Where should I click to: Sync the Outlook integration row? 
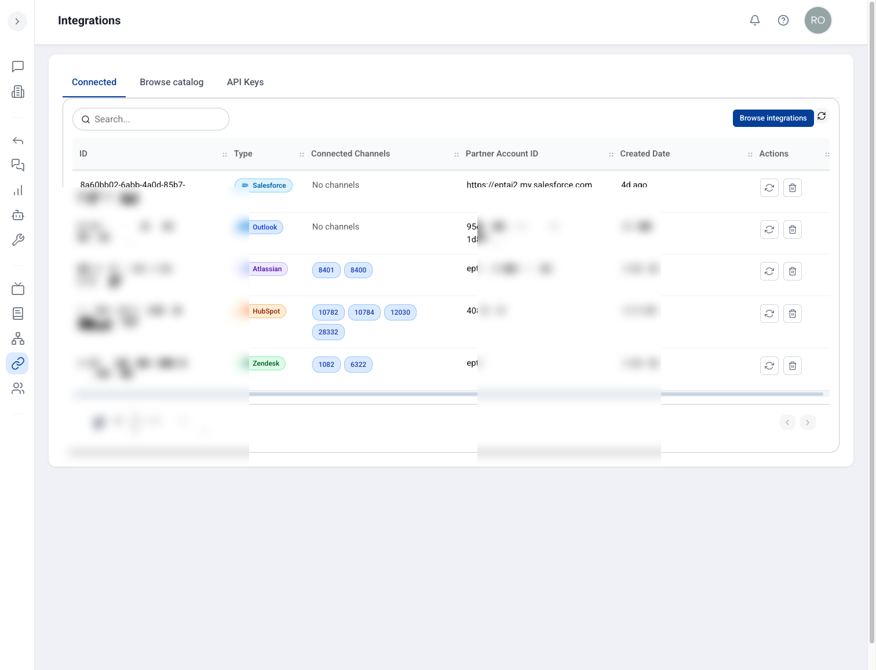tap(769, 230)
